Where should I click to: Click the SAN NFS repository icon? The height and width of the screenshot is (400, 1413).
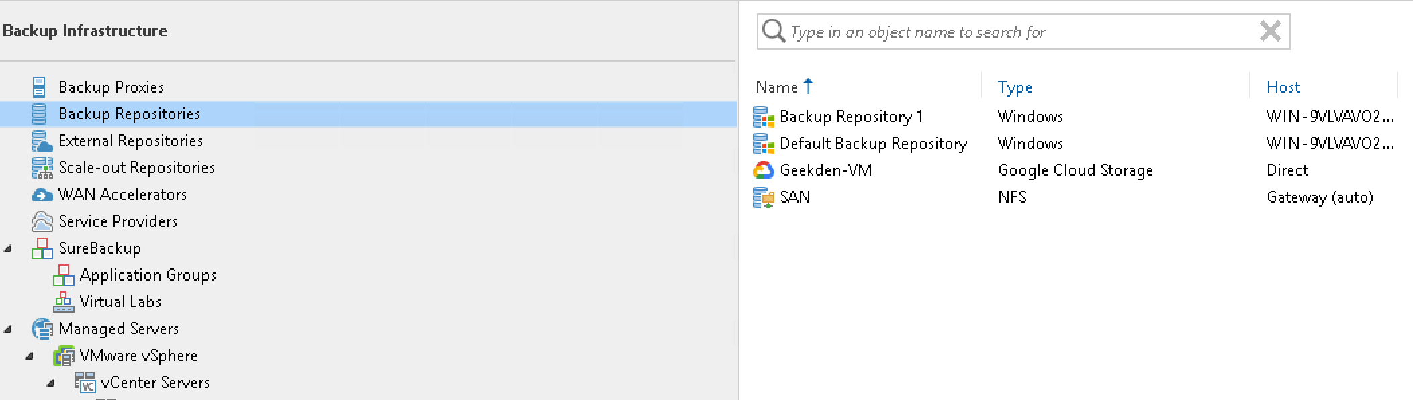(x=764, y=197)
